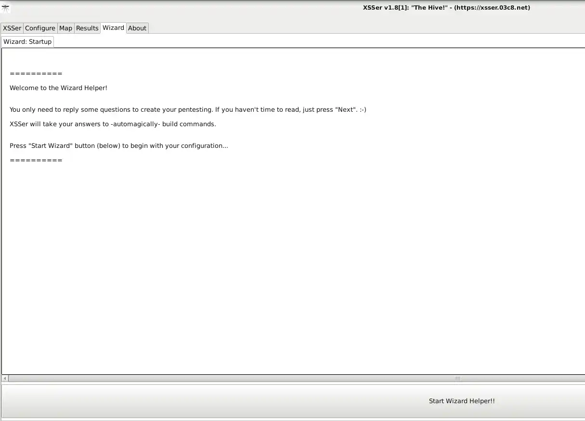The width and height of the screenshot is (585, 421).
Task: Click the 'You only need to reply some questions' line
Action: click(x=188, y=110)
